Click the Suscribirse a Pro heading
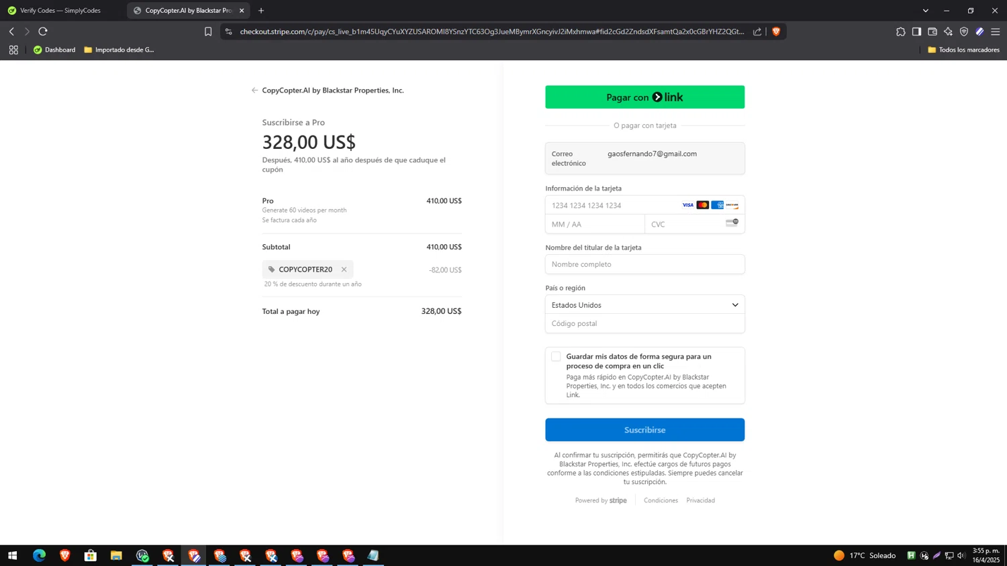The height and width of the screenshot is (566, 1007). tap(293, 123)
